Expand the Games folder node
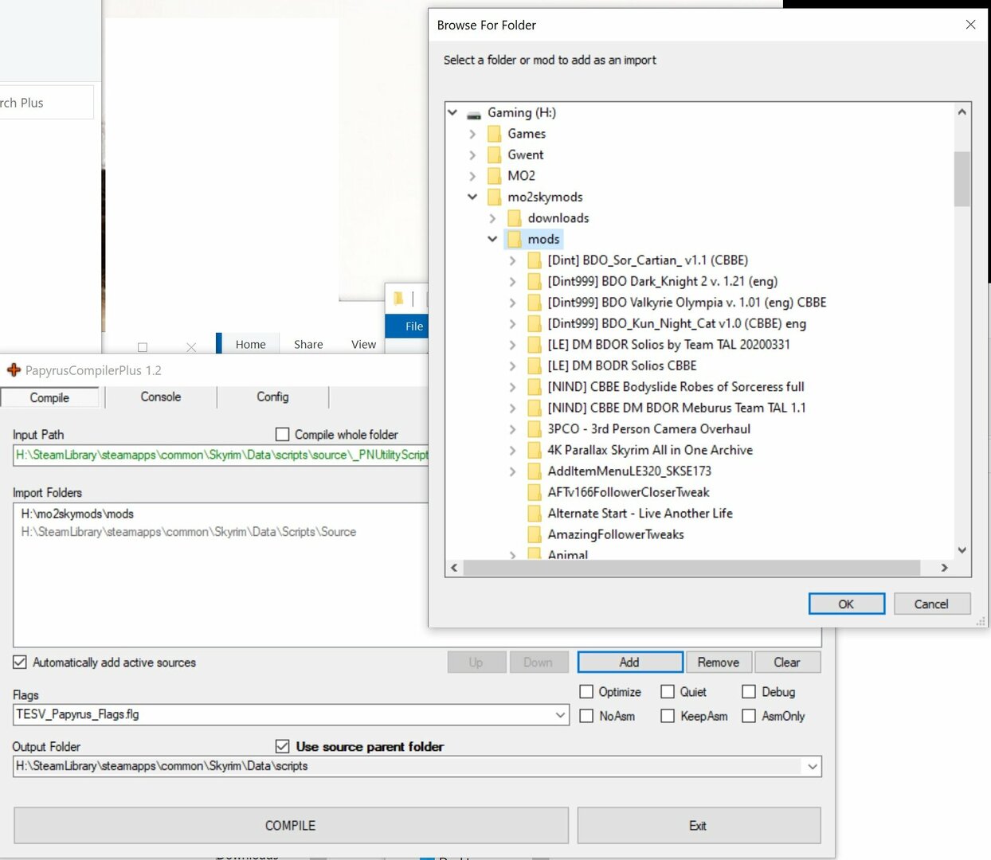The image size is (991, 860). (472, 134)
